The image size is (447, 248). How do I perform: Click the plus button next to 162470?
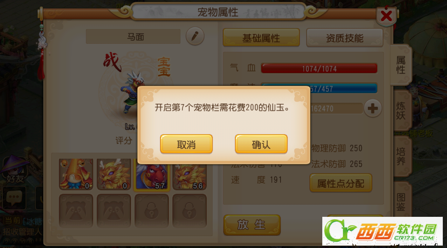click(373, 108)
